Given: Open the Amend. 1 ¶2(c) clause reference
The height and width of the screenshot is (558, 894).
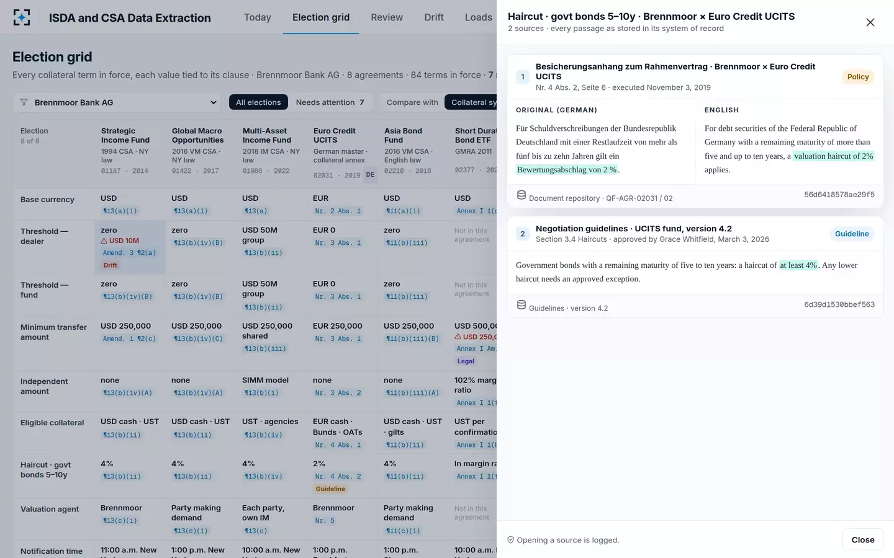Looking at the screenshot, I should (x=129, y=339).
